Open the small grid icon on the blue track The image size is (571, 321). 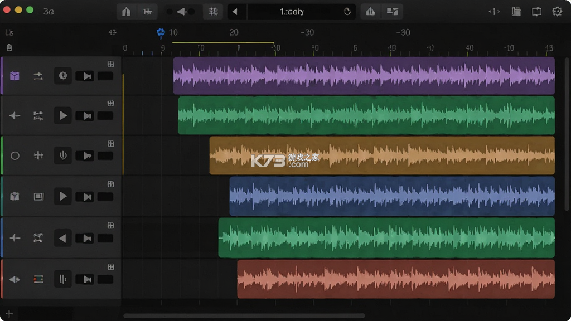111,184
